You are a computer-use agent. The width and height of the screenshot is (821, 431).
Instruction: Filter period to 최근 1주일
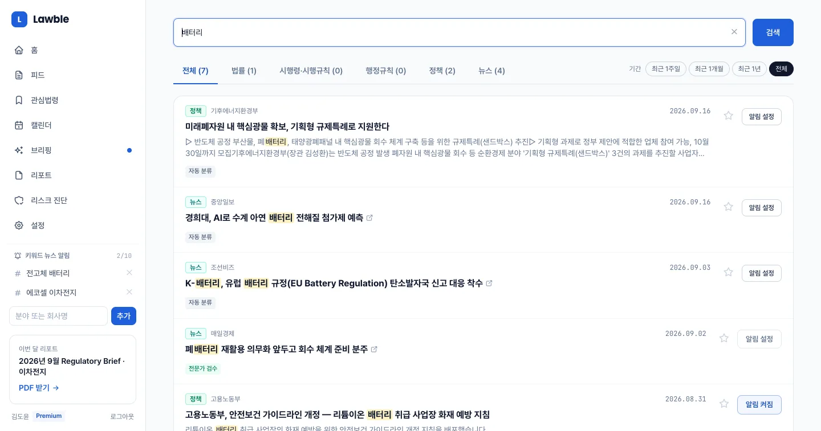(666, 69)
